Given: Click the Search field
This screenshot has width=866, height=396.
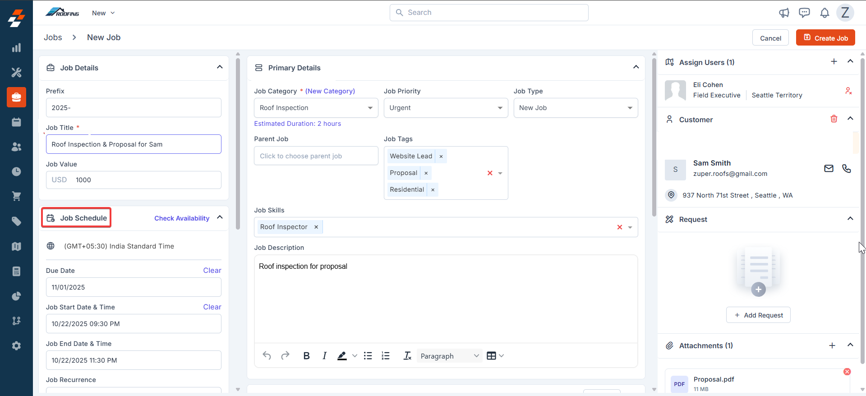Looking at the screenshot, I should 489,13.
